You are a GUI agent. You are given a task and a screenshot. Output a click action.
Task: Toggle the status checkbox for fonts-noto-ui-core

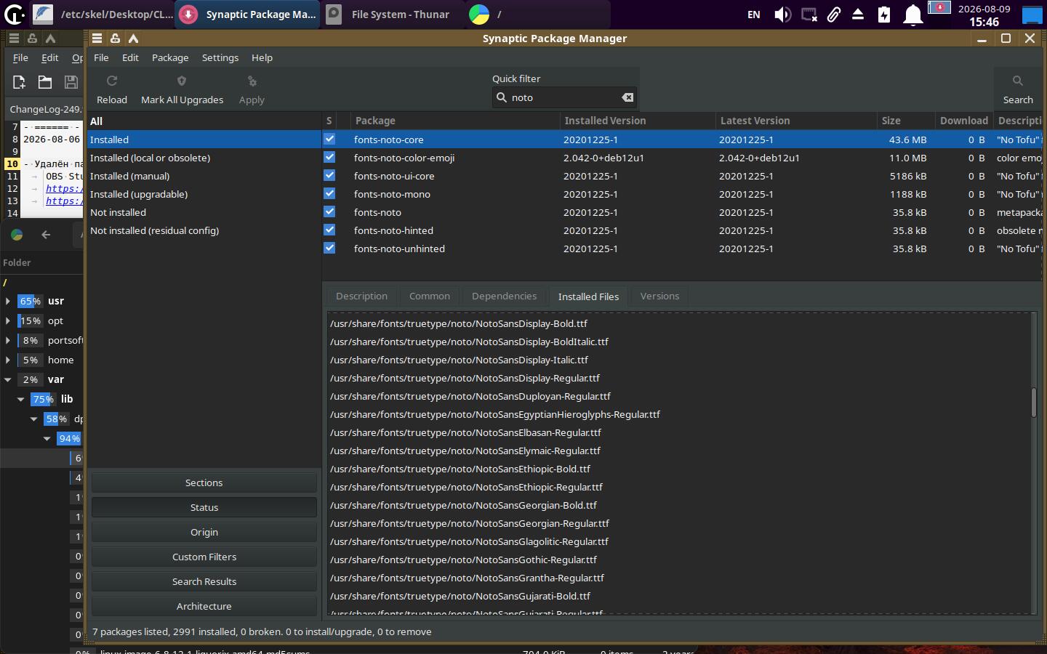[329, 175]
